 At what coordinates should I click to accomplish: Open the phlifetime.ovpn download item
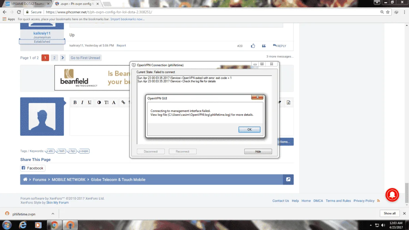coord(24,214)
